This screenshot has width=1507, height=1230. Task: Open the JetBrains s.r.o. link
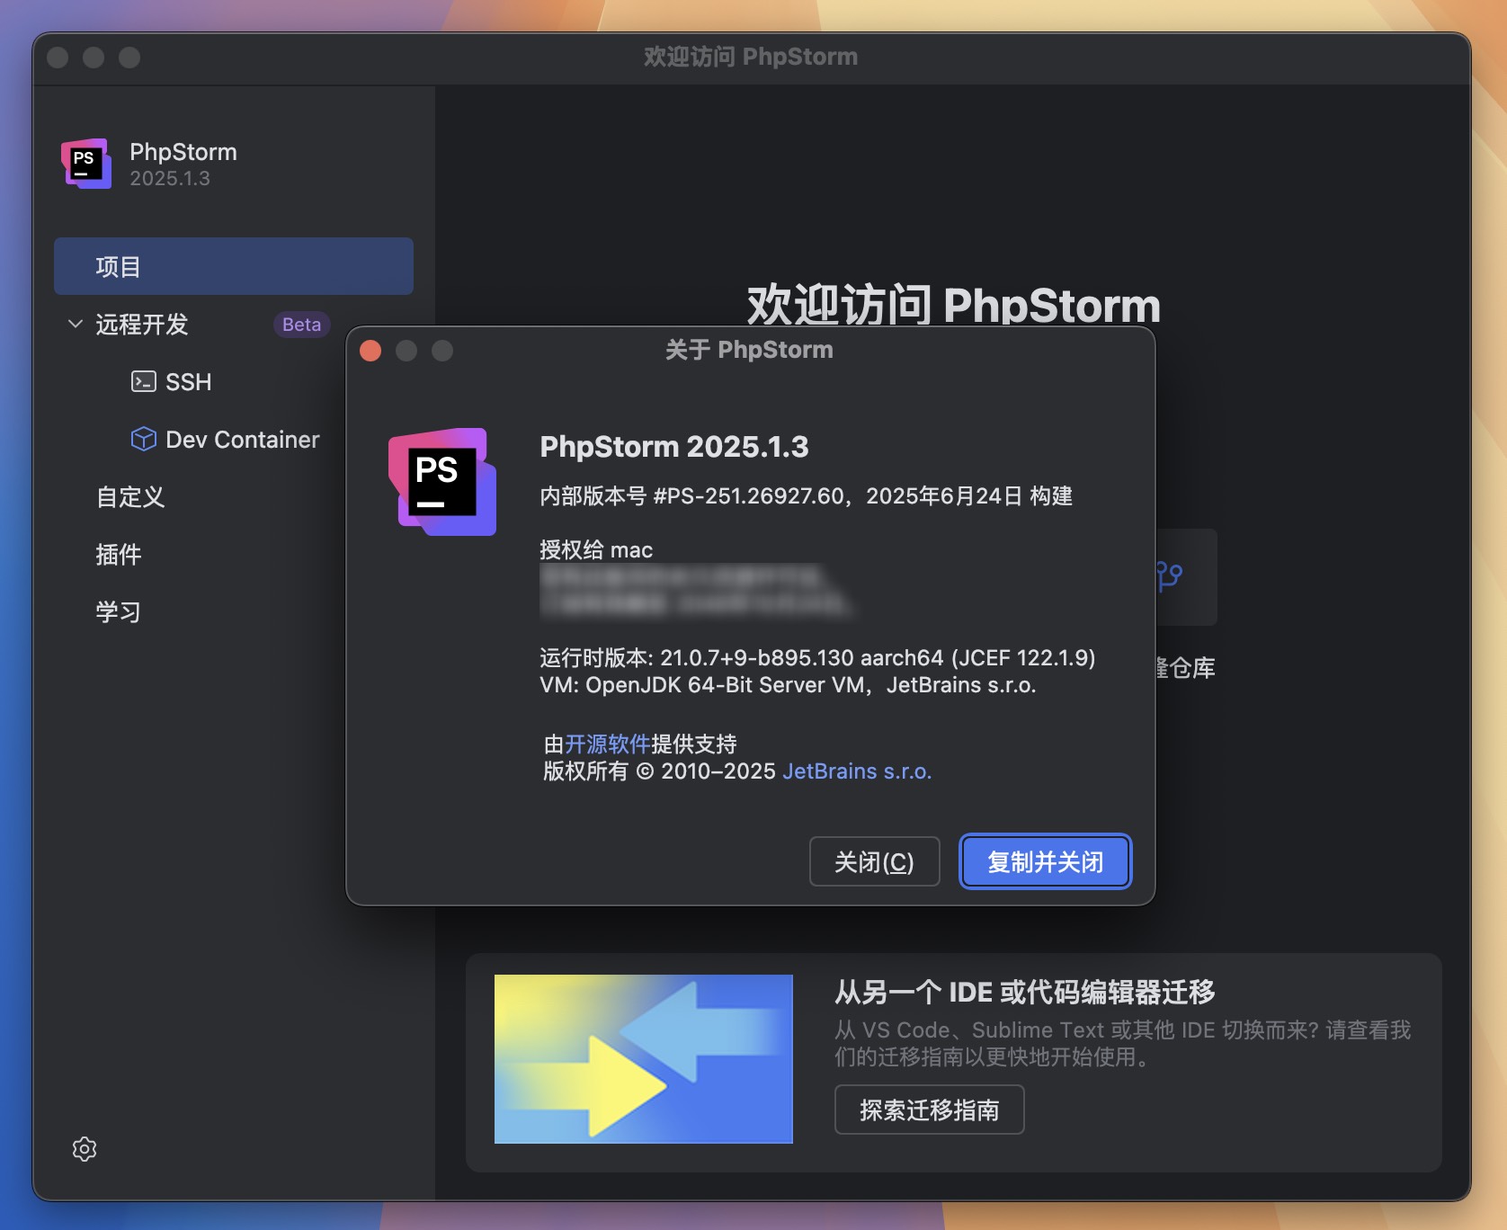pos(857,771)
